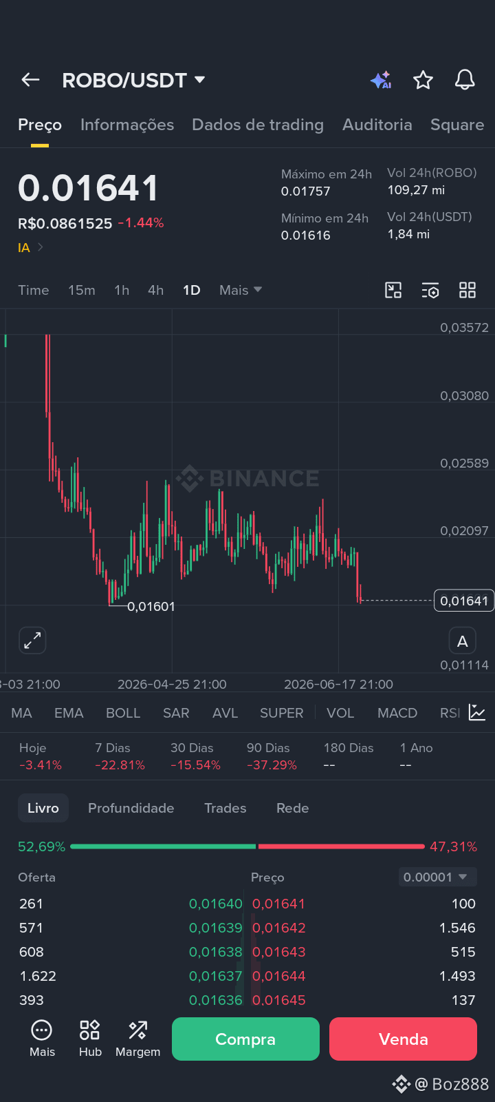Open the Mais timeframe dropdown
Viewport: 495px width, 1102px height.
click(241, 290)
